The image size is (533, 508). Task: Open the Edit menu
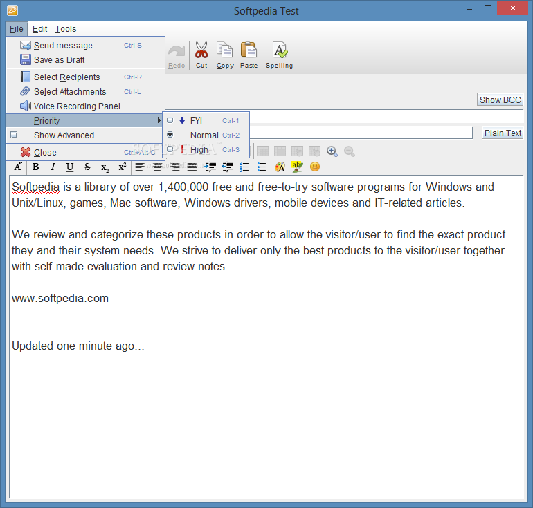[39, 29]
